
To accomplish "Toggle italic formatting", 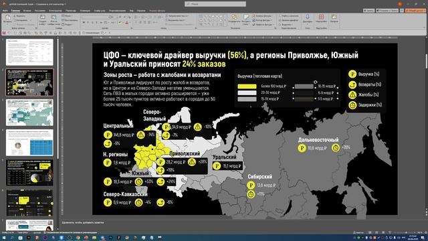I will 88,22.
